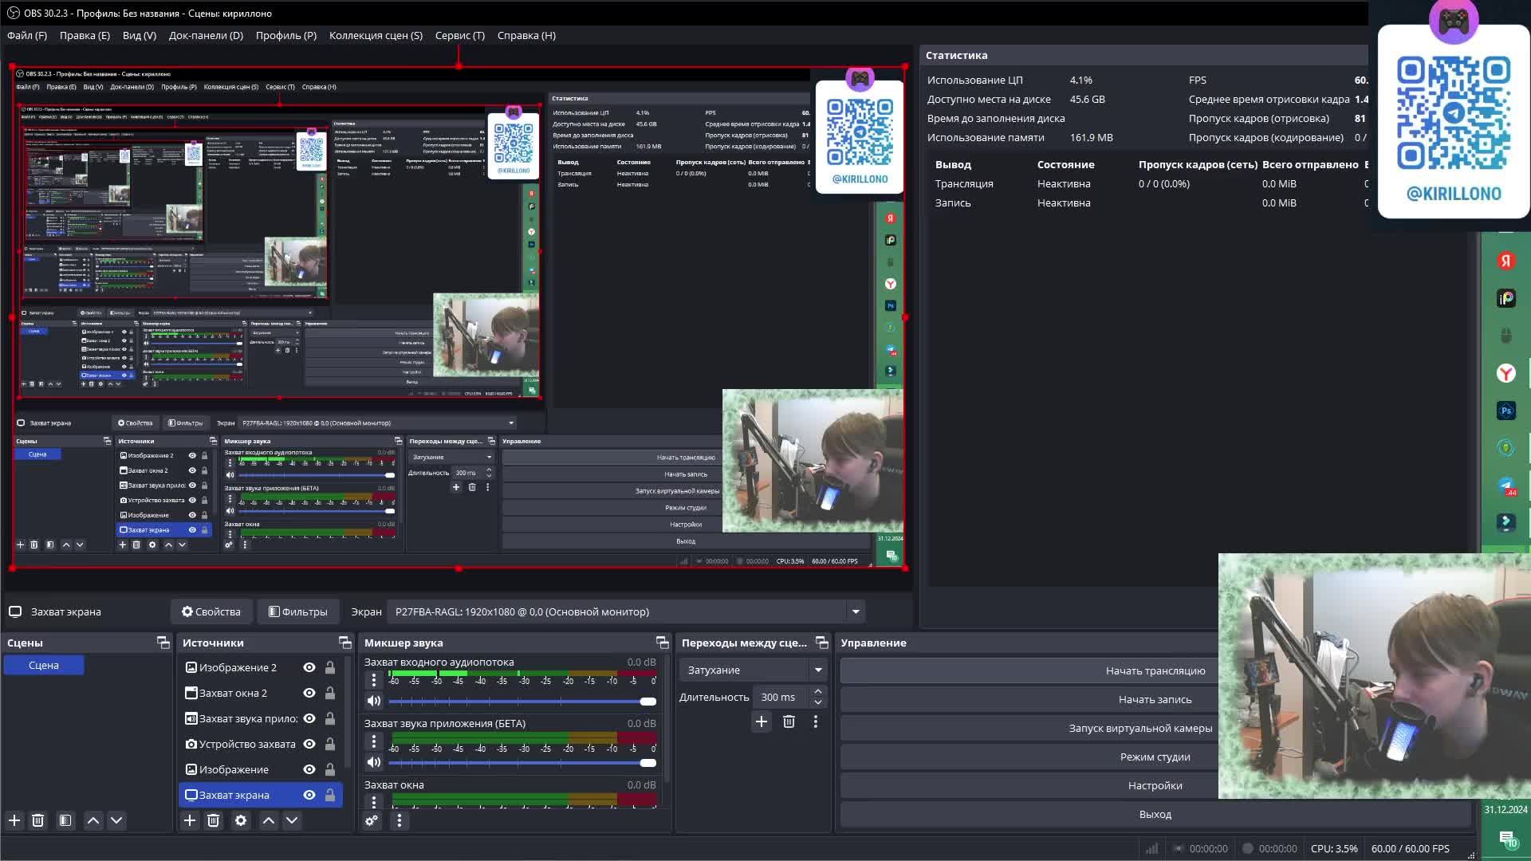Add new scene with plus icon
The width and height of the screenshot is (1531, 861).
coord(14,820)
